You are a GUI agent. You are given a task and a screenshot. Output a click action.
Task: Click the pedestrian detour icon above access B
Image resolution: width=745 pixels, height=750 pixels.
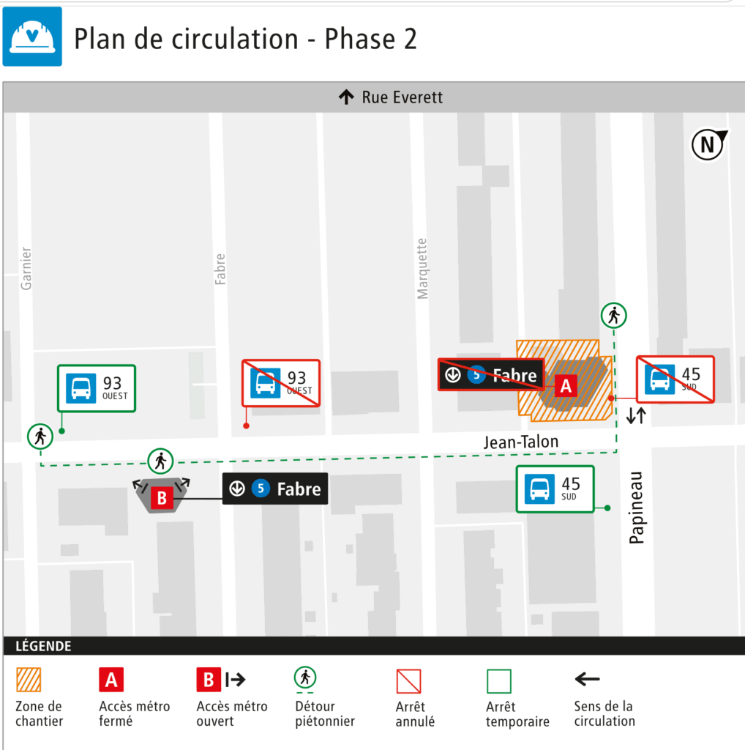[160, 461]
